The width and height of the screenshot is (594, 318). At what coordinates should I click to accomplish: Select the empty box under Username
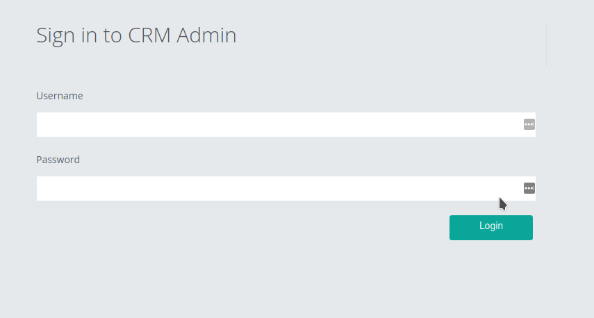(x=278, y=125)
